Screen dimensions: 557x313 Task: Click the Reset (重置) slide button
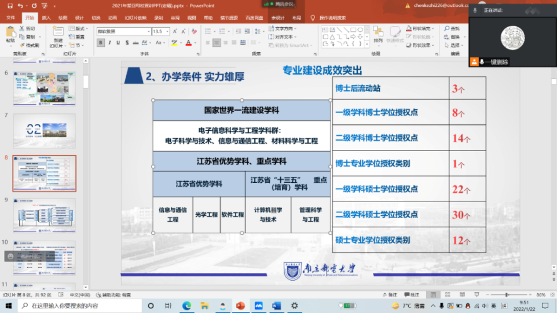point(77,36)
